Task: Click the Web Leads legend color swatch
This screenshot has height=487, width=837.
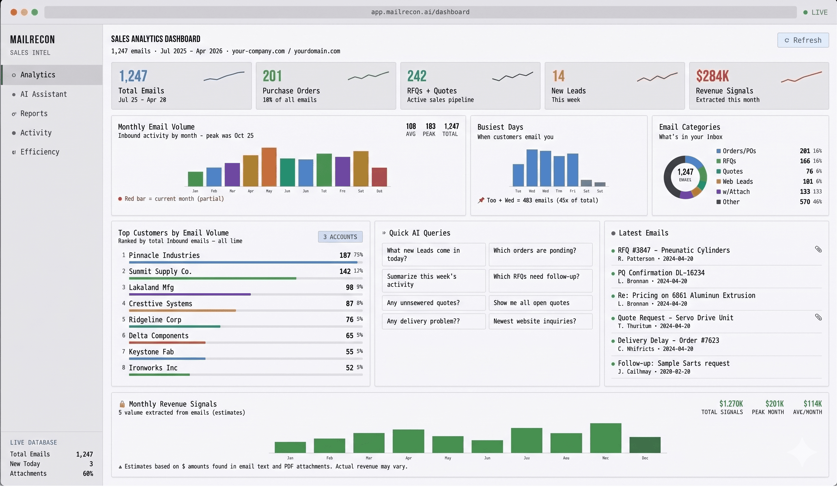Action: 718,182
